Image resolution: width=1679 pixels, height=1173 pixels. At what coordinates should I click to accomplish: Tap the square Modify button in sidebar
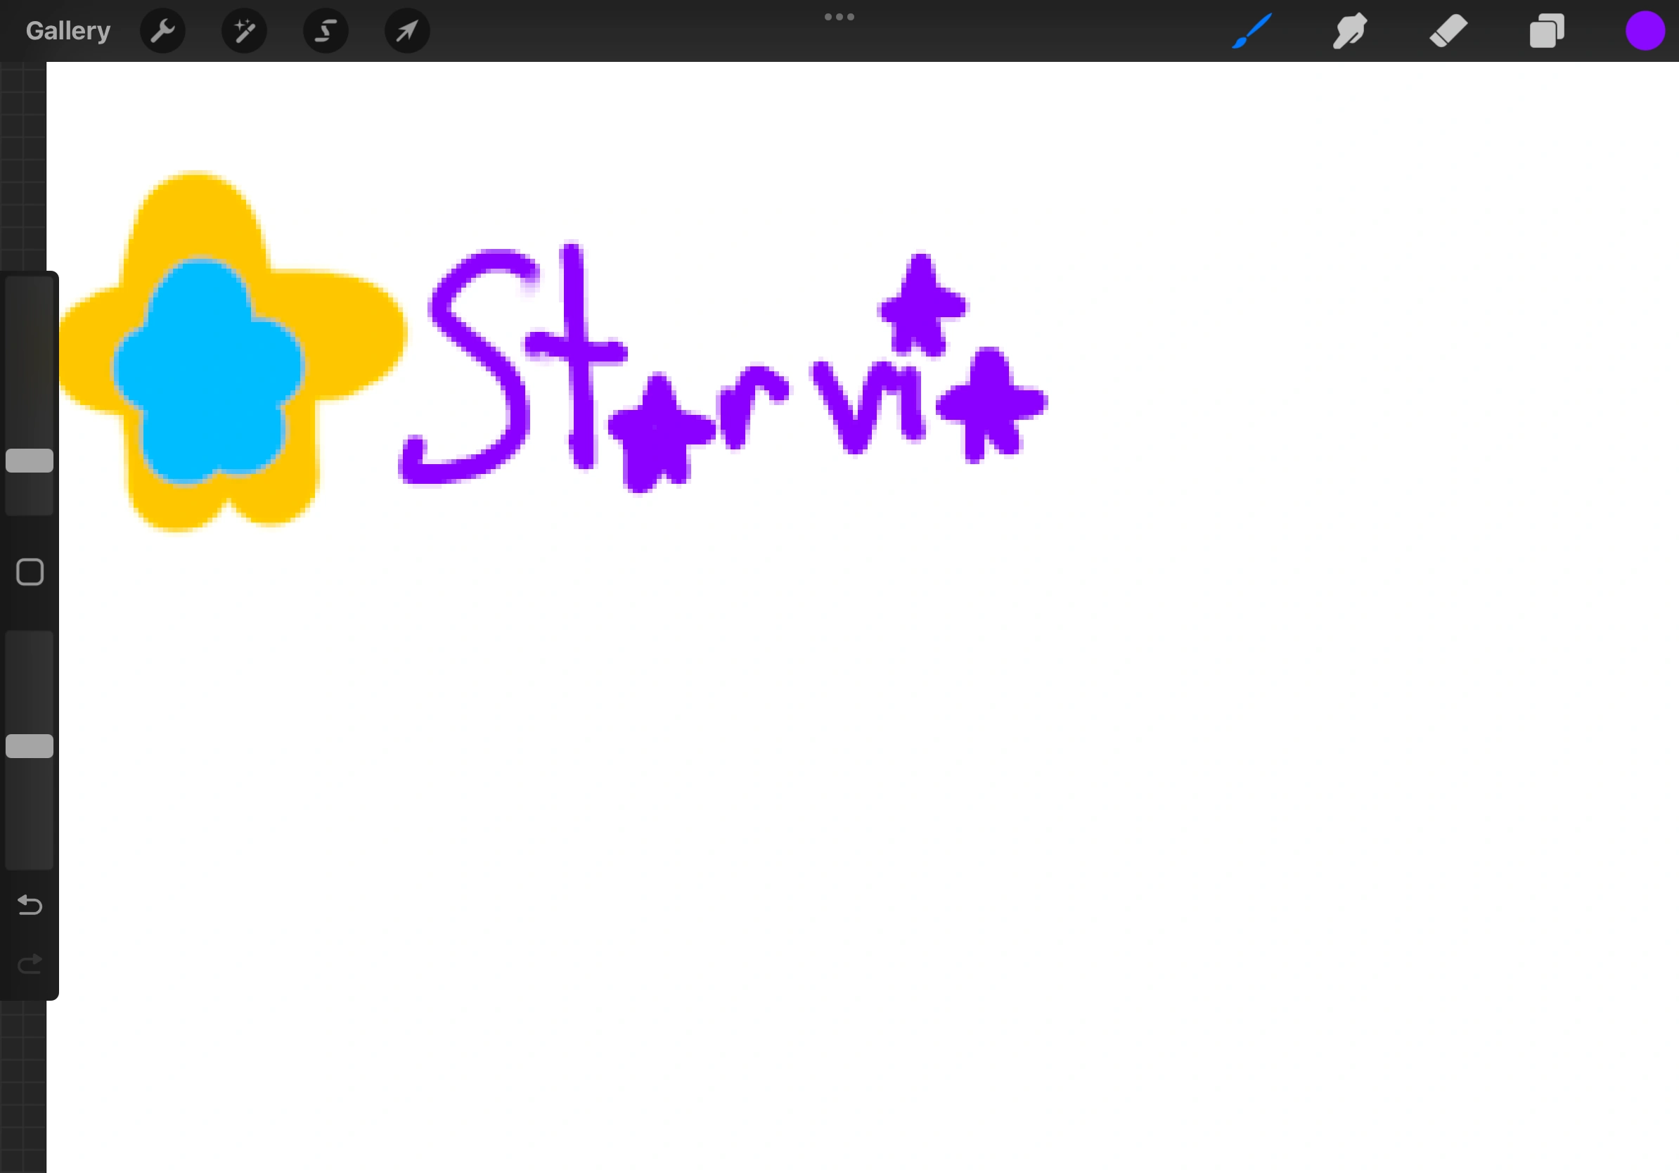[30, 572]
